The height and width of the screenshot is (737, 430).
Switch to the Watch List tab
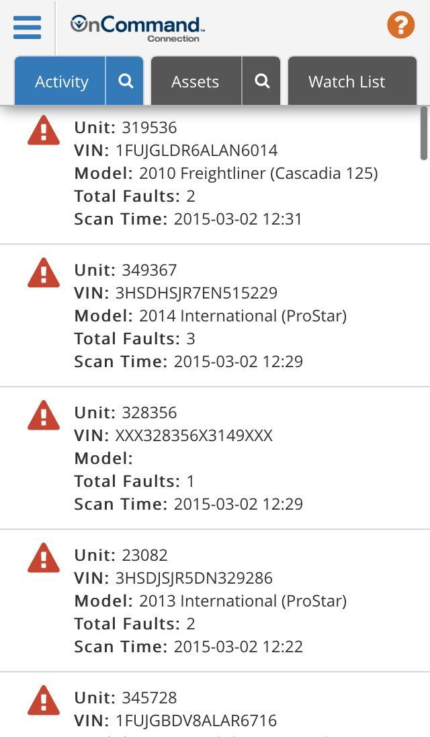[x=346, y=81]
